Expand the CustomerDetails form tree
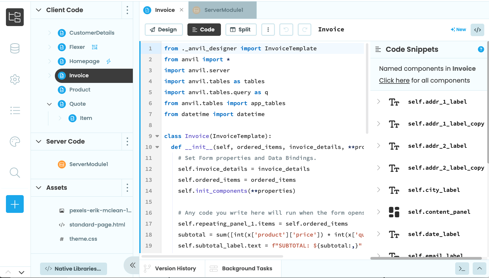Image resolution: width=489 pixels, height=278 pixels. (49, 33)
